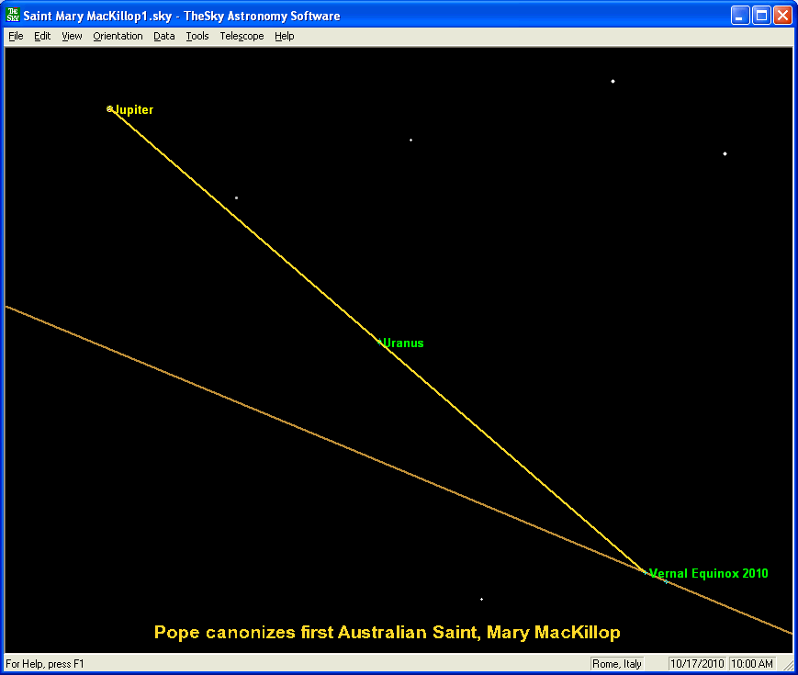The image size is (798, 675).
Task: Select the faint star left of center
Action: pos(236,197)
